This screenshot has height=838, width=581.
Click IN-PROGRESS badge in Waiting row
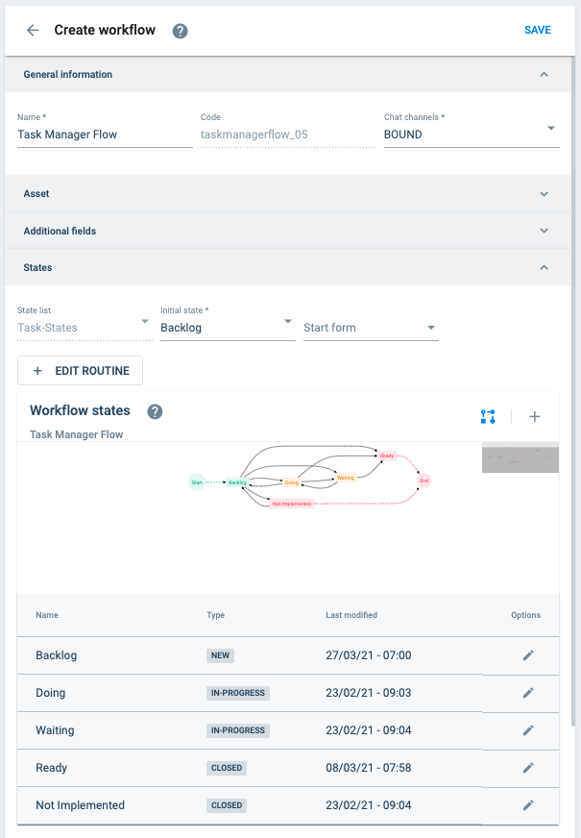tap(237, 730)
